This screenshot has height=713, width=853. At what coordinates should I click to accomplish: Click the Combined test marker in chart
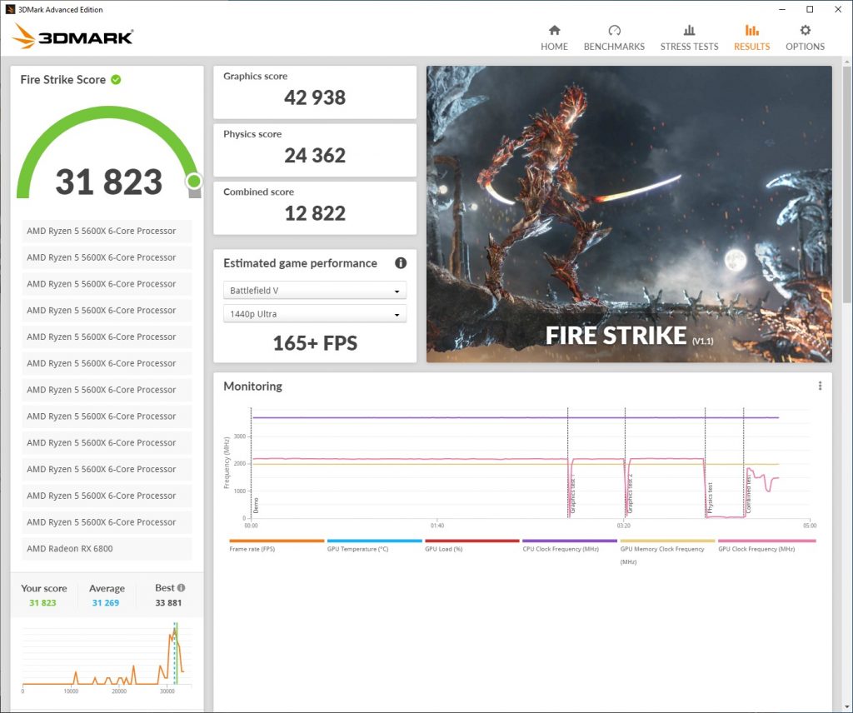coord(748,494)
